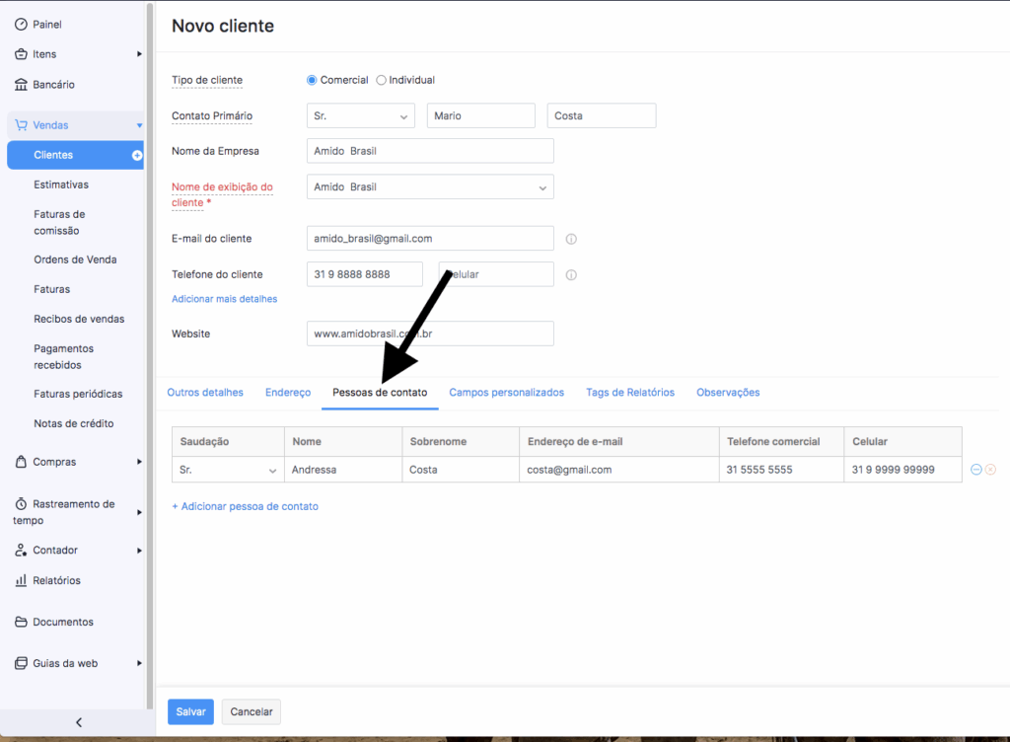
Task: Click the plus icon beside Clientes
Action: pos(136,155)
